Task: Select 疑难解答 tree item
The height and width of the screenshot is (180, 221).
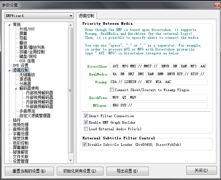Action: 20,152
